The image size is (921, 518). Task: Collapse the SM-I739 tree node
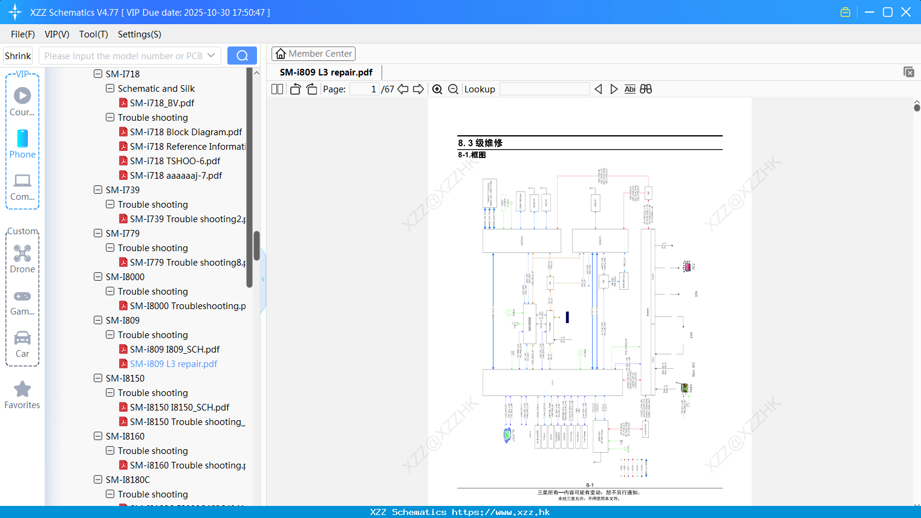(98, 190)
